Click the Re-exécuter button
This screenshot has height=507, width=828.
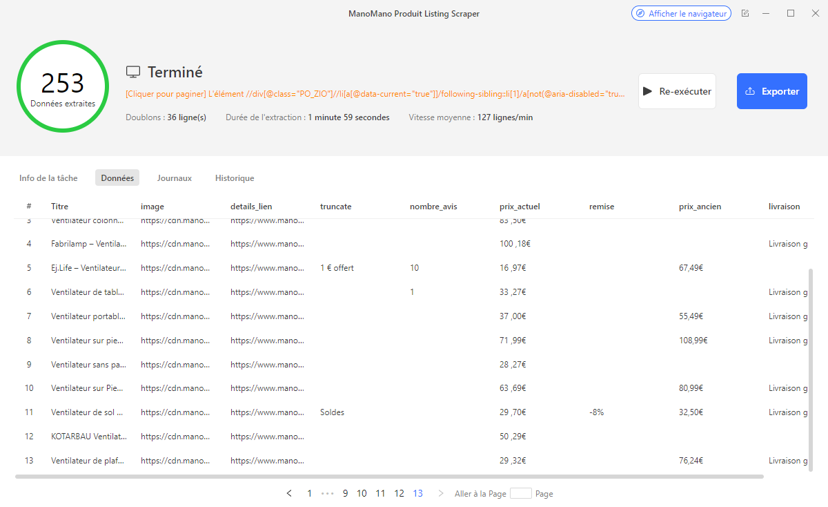click(677, 91)
